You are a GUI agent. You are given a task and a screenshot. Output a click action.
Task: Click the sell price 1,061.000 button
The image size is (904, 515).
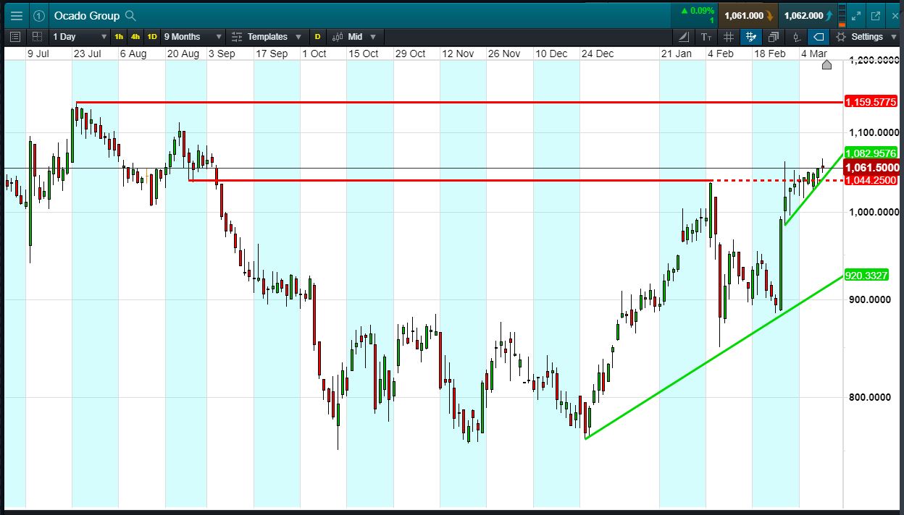pos(748,15)
